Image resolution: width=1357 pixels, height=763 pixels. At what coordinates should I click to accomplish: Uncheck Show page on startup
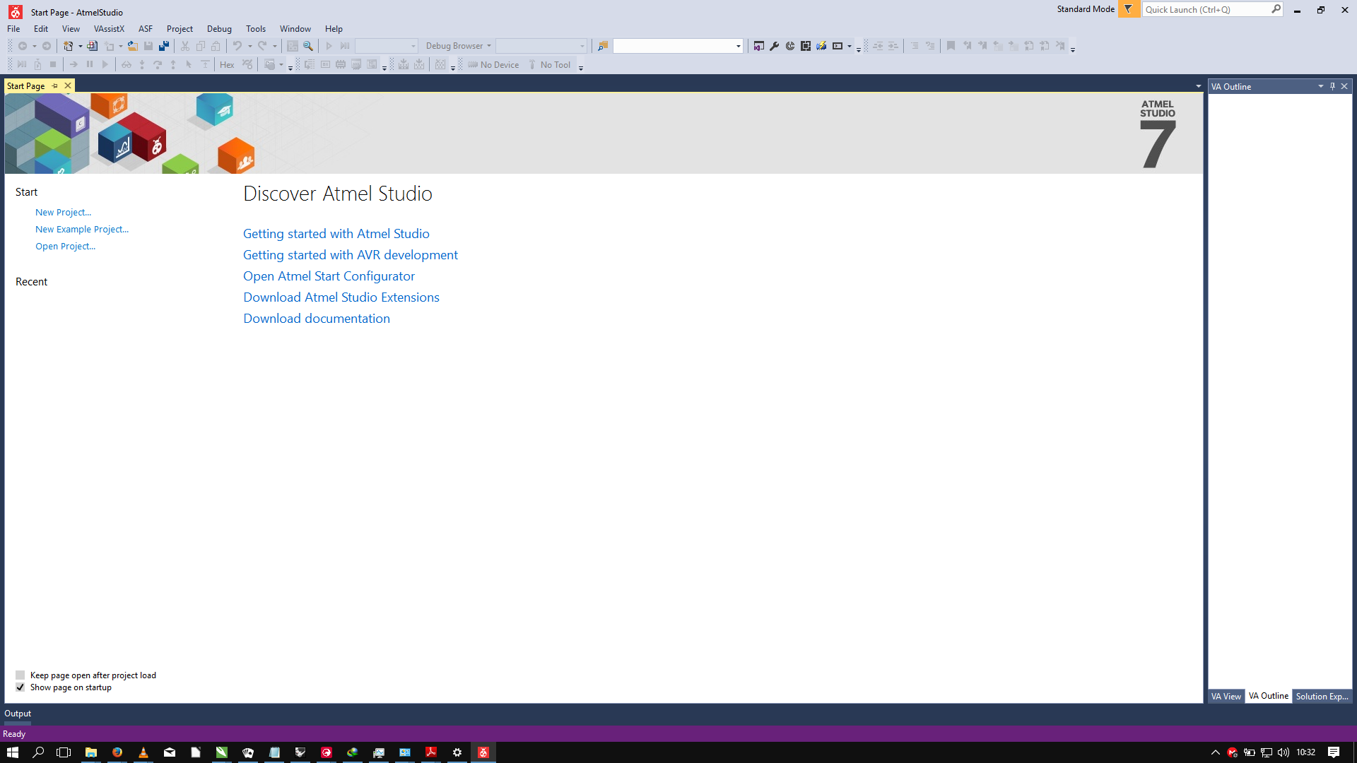[20, 687]
